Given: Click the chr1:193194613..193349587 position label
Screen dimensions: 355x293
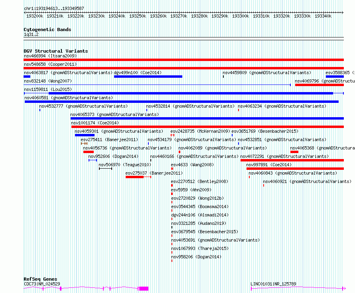Looking at the screenshot, I should point(54,8).
